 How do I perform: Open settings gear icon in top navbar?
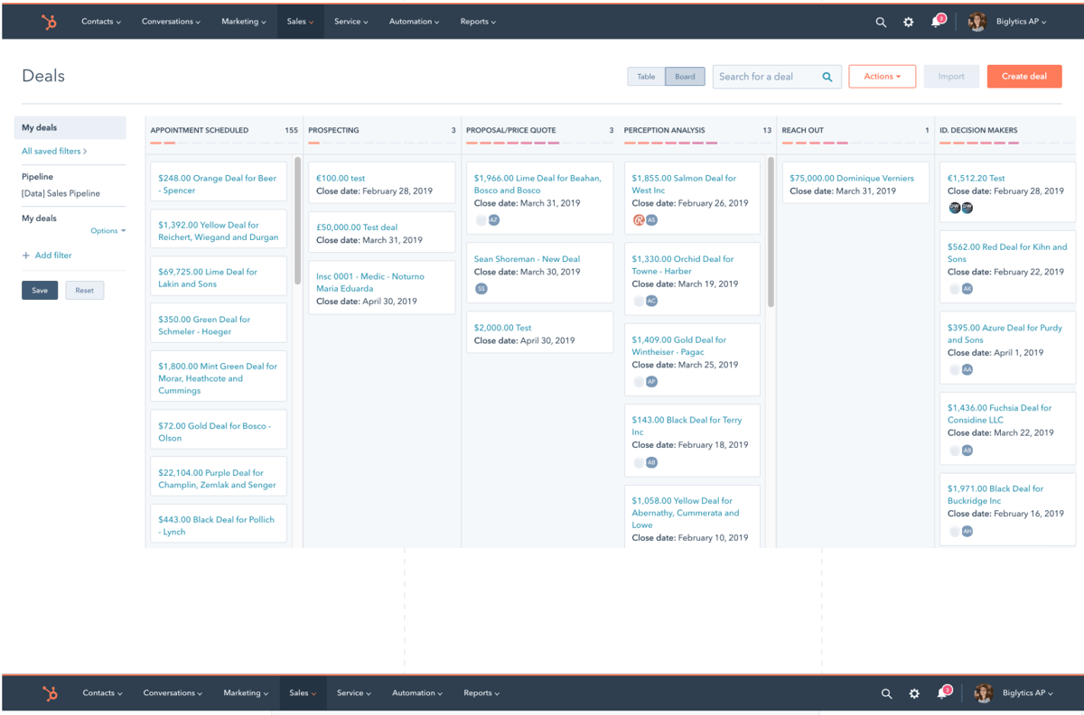(x=909, y=22)
